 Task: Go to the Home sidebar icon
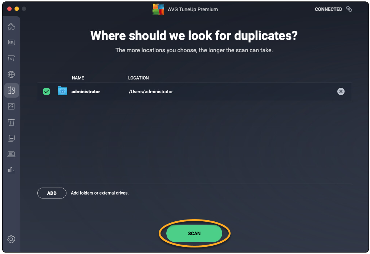[x=11, y=26]
